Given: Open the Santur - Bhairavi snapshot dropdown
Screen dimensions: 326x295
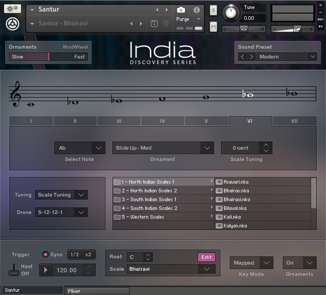Looking at the screenshot, I should click(32, 24).
